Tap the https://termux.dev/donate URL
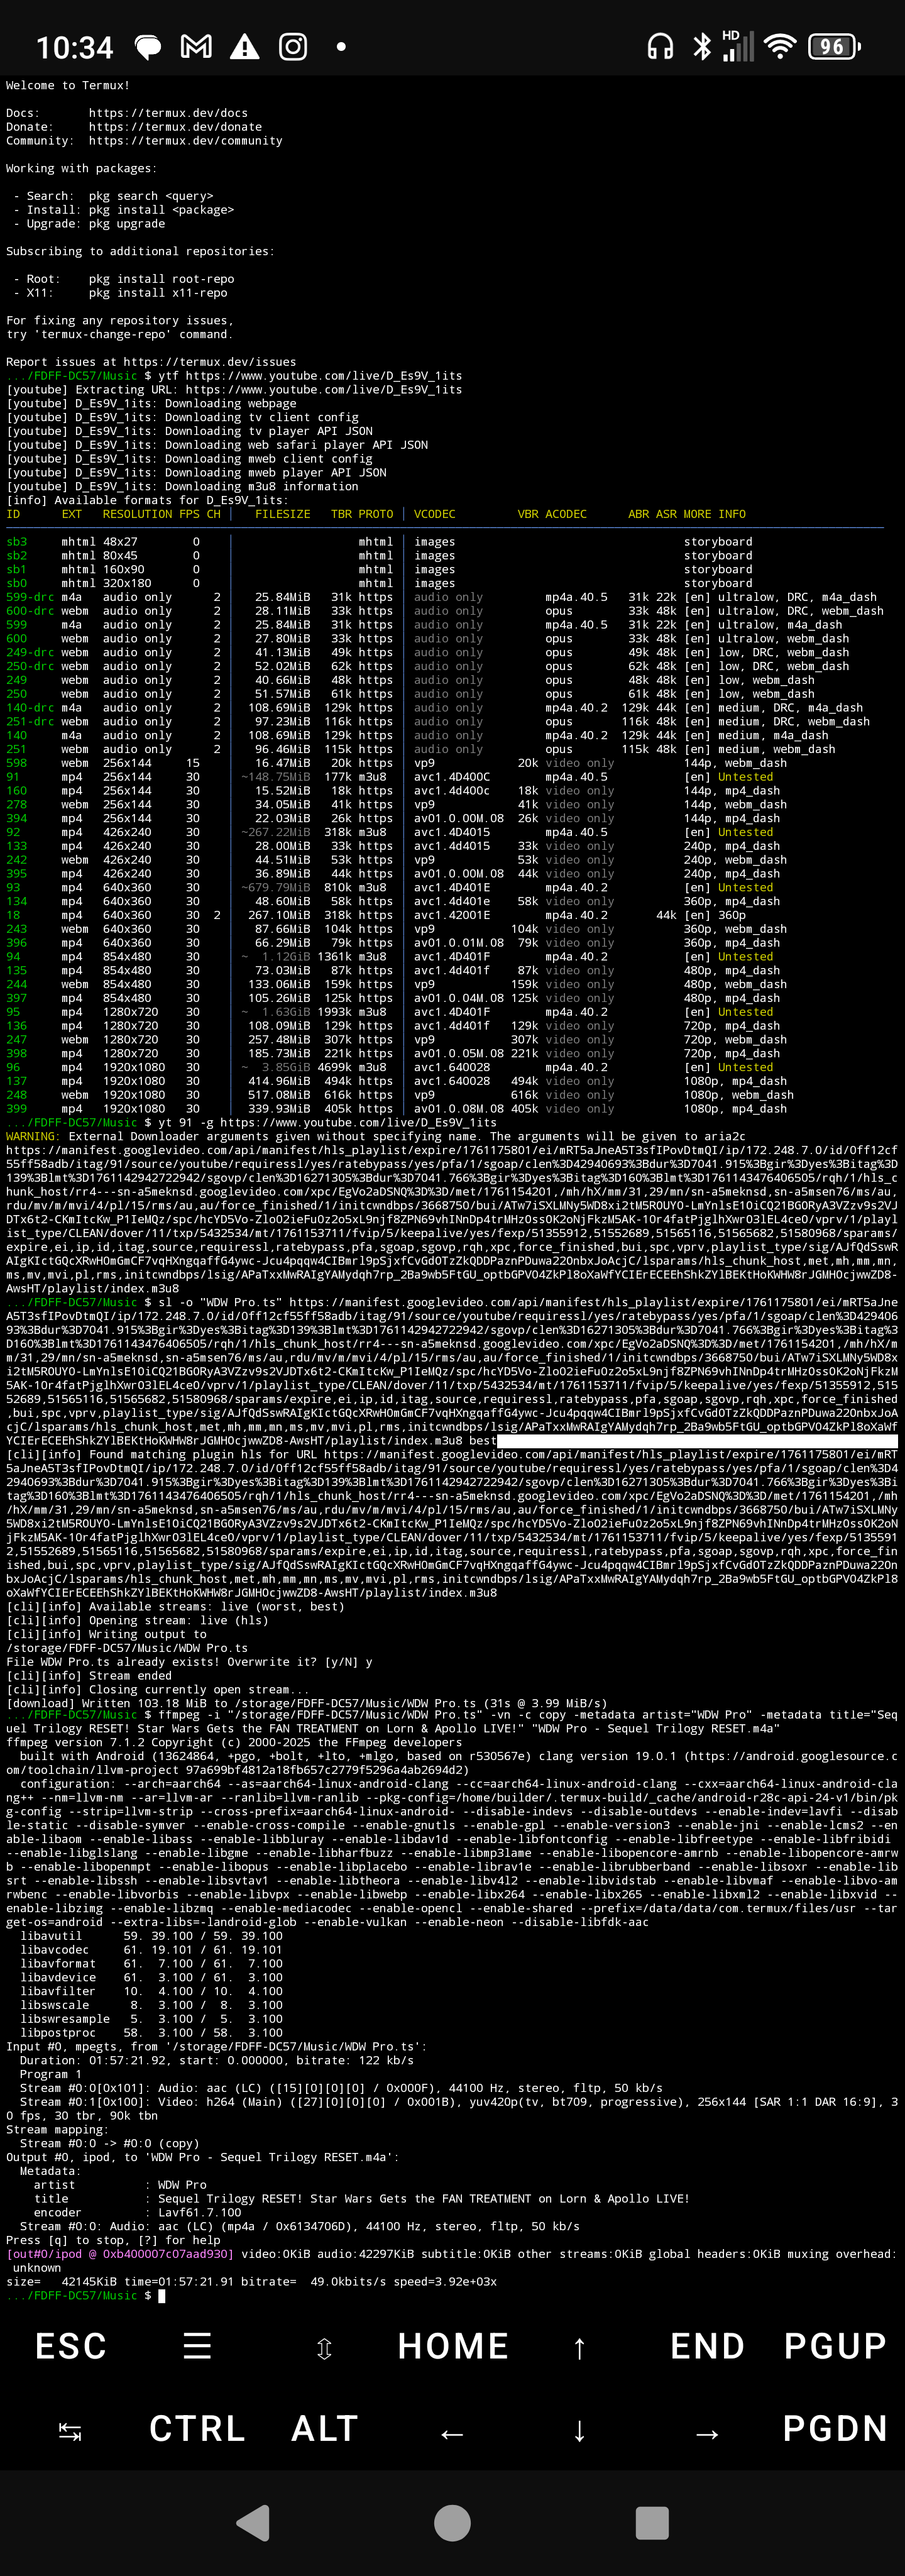Viewport: 905px width, 2576px height. coord(175,127)
